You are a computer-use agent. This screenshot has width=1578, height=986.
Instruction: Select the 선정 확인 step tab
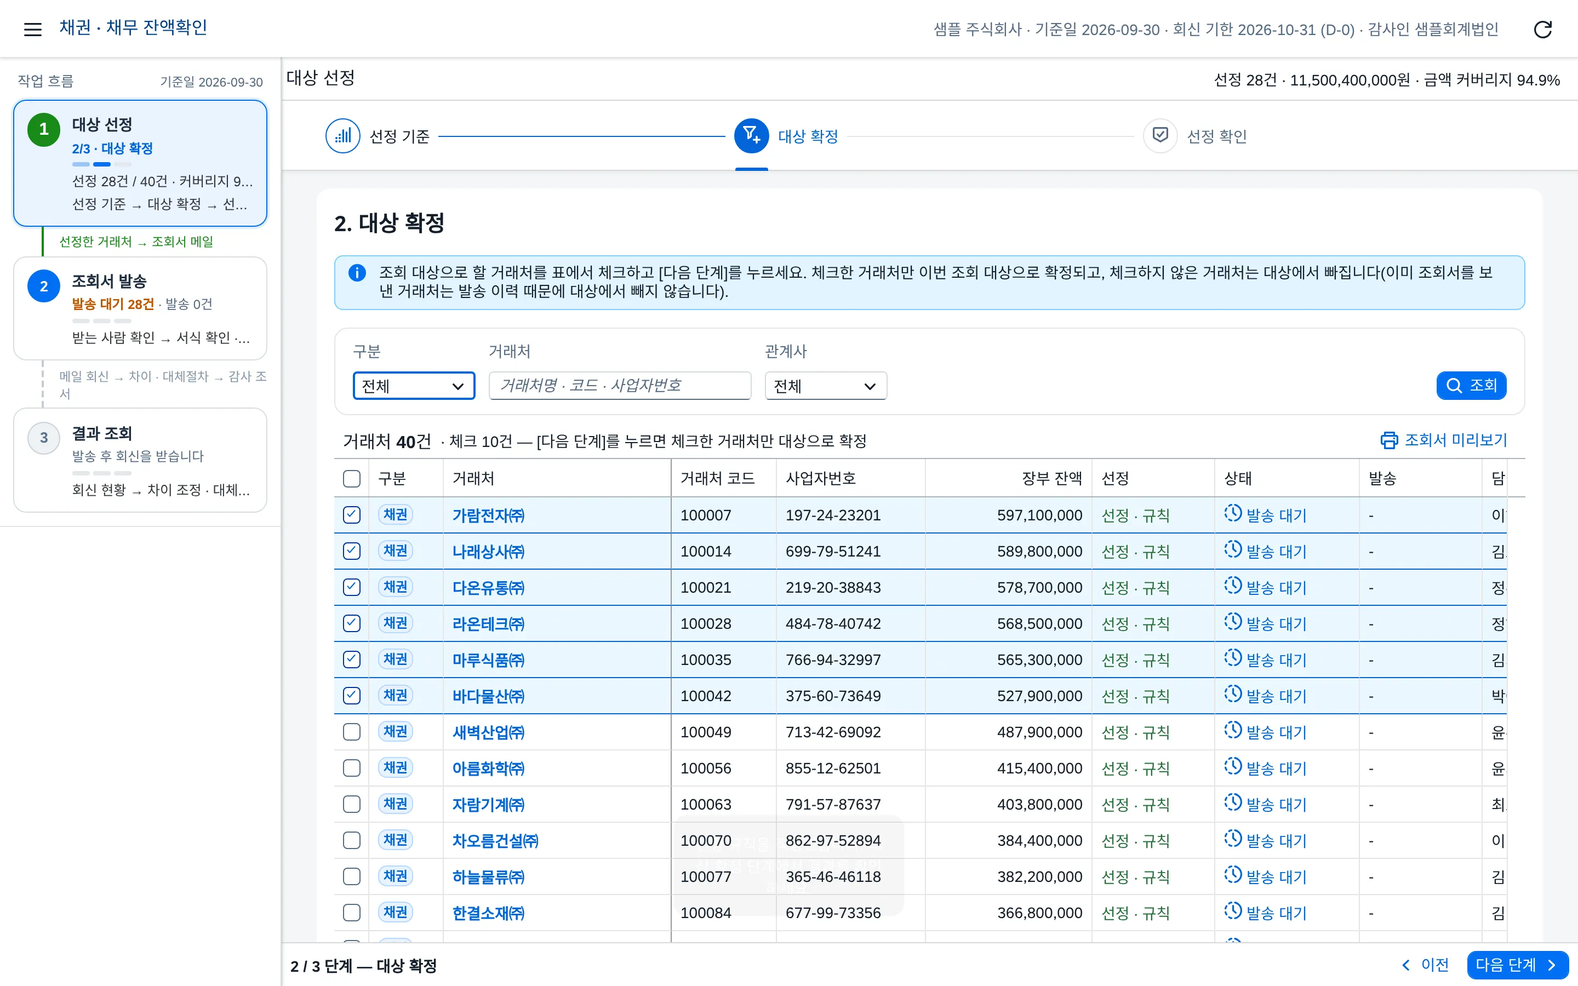click(x=1196, y=136)
